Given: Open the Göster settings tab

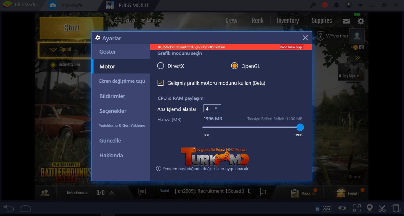Looking at the screenshot, I should coord(108,52).
